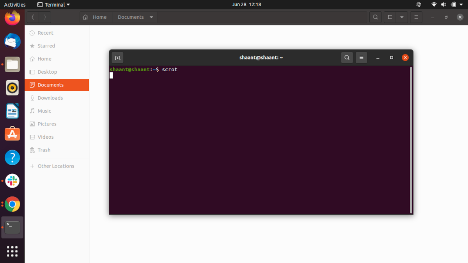Click the Wi-Fi indicator in the top bar
This screenshot has width=468, height=263.
[434, 4]
